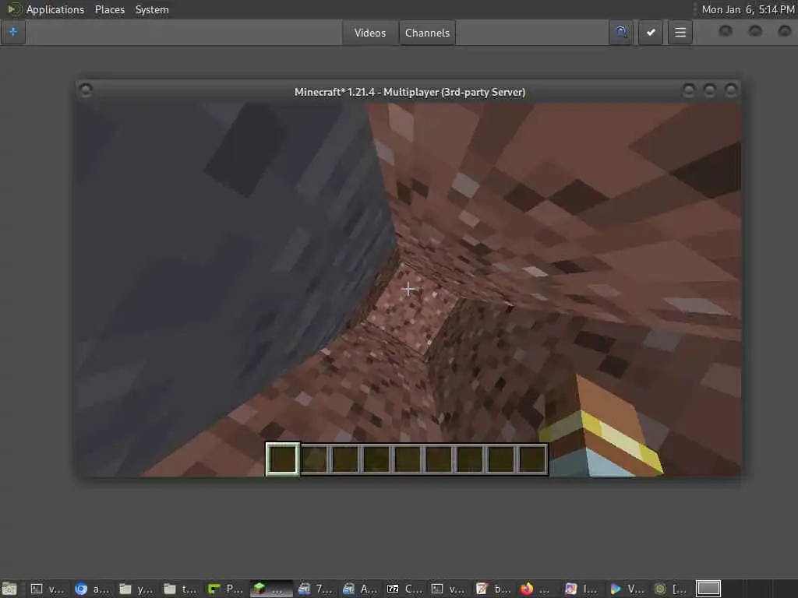Click the checkmark toolbar button
The height and width of the screenshot is (598, 798).
(x=651, y=33)
